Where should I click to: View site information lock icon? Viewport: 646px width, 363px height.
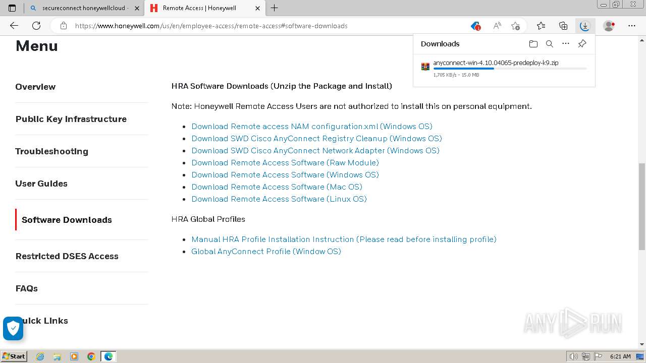(64, 26)
